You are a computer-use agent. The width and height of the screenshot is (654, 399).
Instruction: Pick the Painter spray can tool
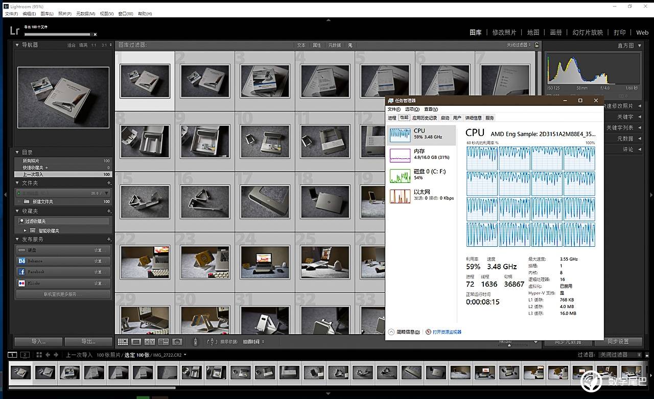click(x=195, y=342)
